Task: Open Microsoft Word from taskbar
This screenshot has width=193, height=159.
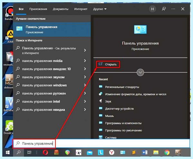Action: coord(145,153)
